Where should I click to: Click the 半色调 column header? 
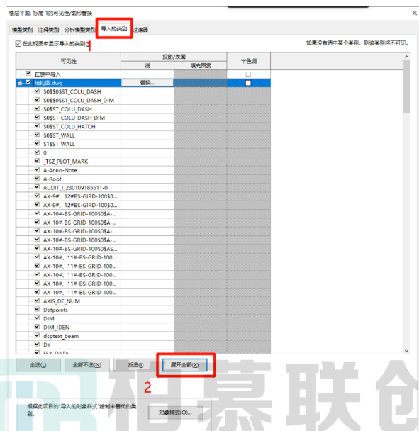[x=249, y=61]
